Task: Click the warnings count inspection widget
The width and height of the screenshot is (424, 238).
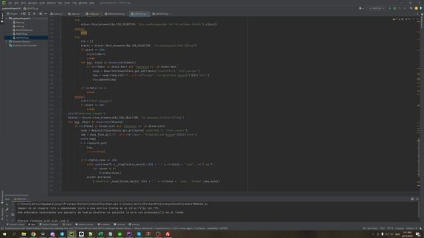Action: [x=401, y=19]
